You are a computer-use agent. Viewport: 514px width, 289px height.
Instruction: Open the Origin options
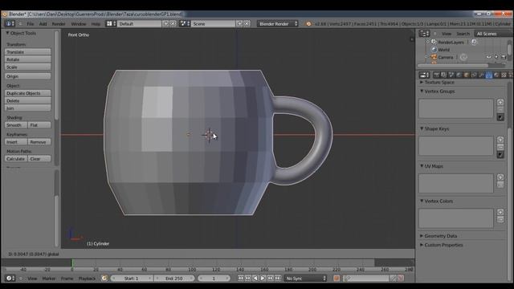[x=28, y=76]
